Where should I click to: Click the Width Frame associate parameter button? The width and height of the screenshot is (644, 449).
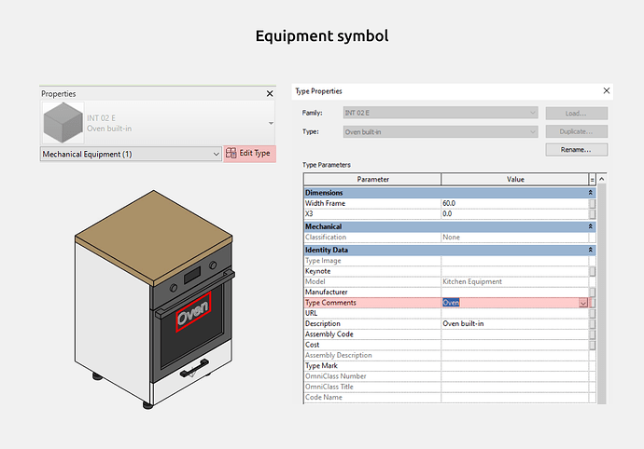tap(592, 203)
